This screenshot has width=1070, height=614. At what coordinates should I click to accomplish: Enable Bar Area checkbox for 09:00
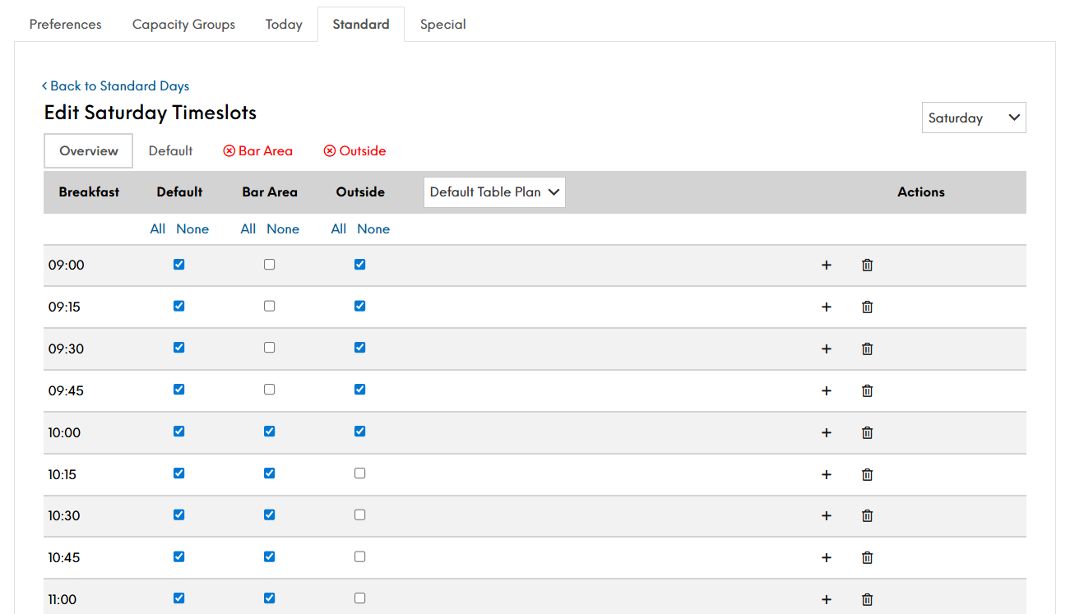(x=269, y=265)
